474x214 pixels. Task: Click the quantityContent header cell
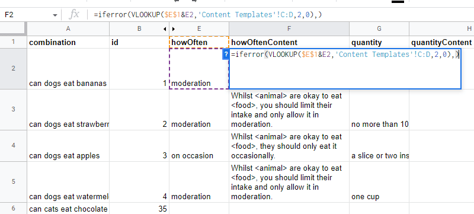click(441, 42)
